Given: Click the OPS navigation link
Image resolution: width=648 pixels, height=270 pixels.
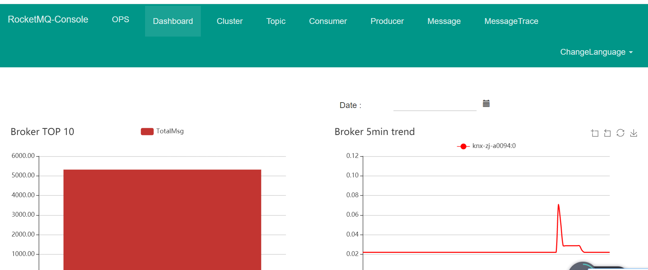Looking at the screenshot, I should coord(120,19).
